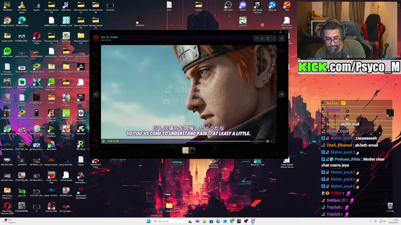Launch BlueStacks Store shortcut
The width and height of the screenshot is (401, 225).
point(37,68)
